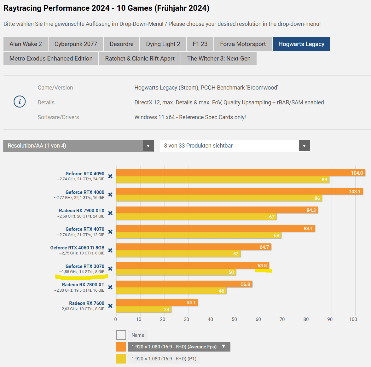Click the '~2,74 GHz, 21 GT/s, 24 GiB' spec text
This screenshot has width=371, height=367.
81,179
